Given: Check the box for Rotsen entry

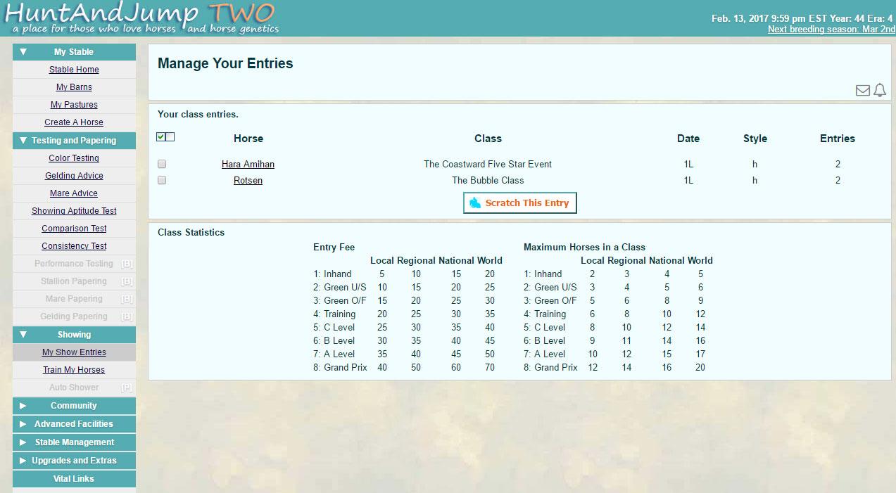Looking at the screenshot, I should [x=162, y=180].
